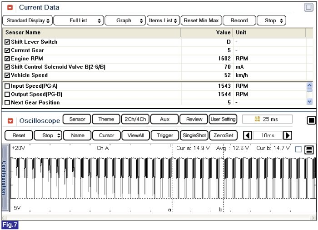Click the Record button

239,20
